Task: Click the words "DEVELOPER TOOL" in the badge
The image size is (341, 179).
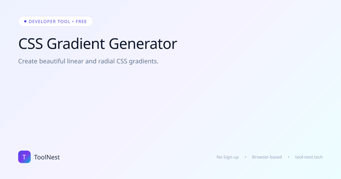Action: click(x=49, y=22)
